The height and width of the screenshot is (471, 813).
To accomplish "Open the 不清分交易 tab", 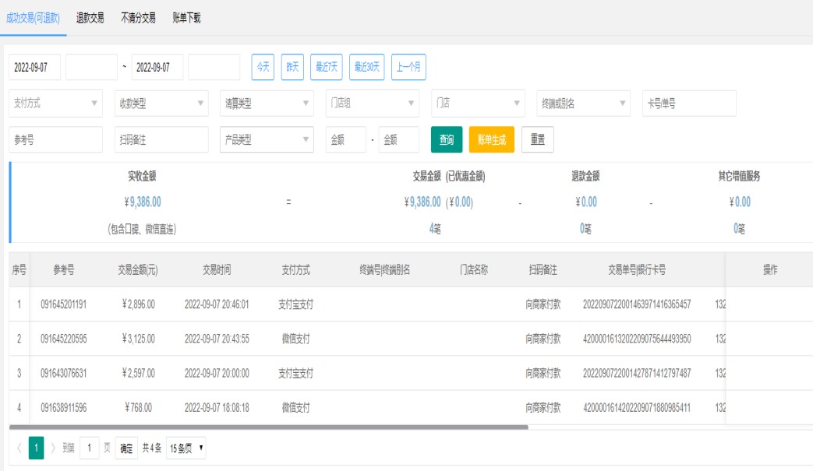I will [x=138, y=18].
